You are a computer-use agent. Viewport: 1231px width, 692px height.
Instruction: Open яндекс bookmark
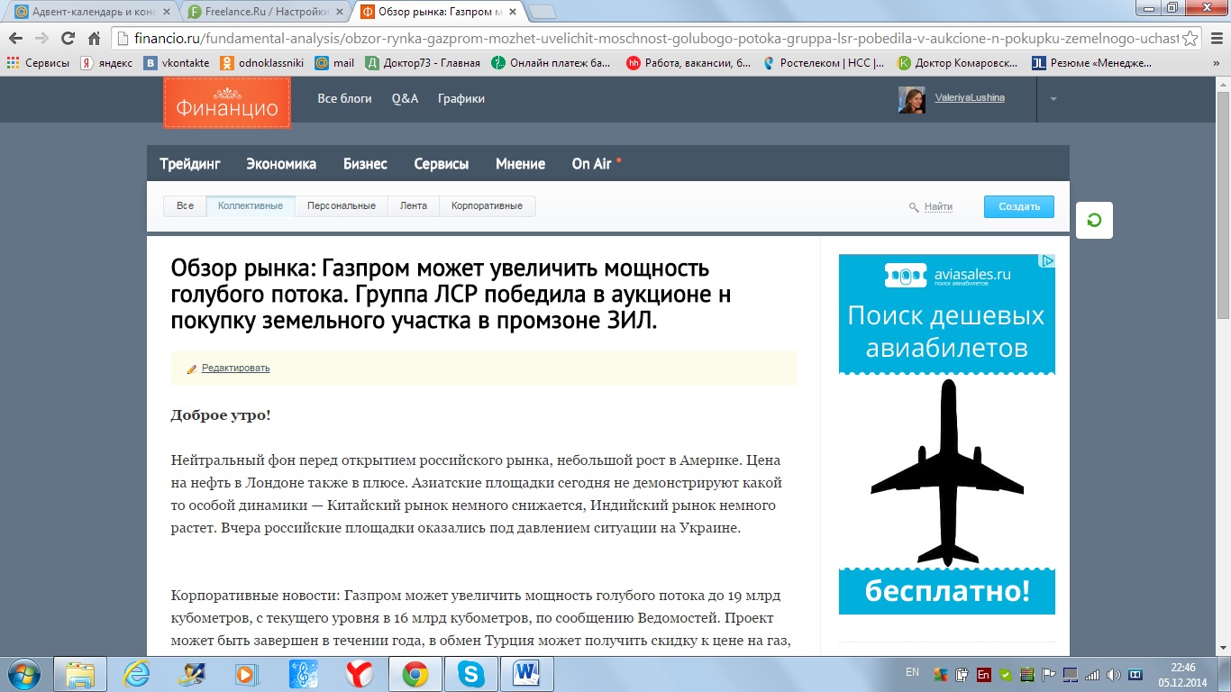(106, 63)
